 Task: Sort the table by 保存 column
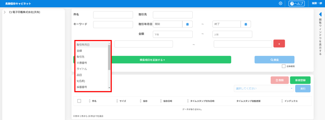(x=143, y=101)
